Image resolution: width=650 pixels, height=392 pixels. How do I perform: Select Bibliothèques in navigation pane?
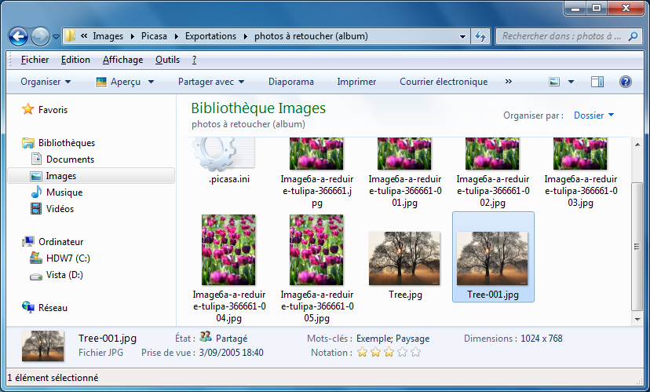[58, 143]
